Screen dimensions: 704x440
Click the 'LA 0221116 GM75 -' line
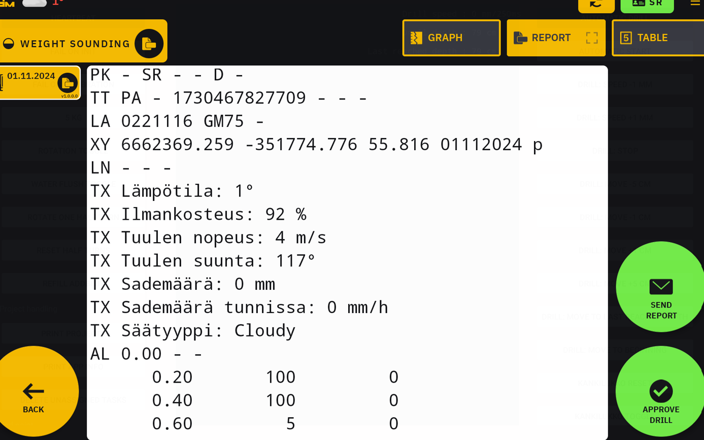coord(177,121)
